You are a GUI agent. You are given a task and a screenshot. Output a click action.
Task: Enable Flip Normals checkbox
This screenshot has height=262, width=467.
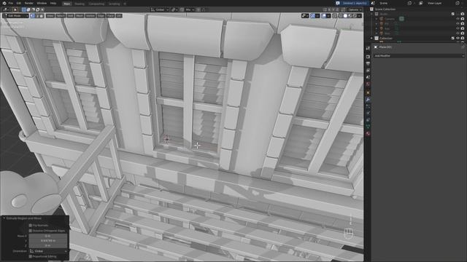[x=31, y=226]
